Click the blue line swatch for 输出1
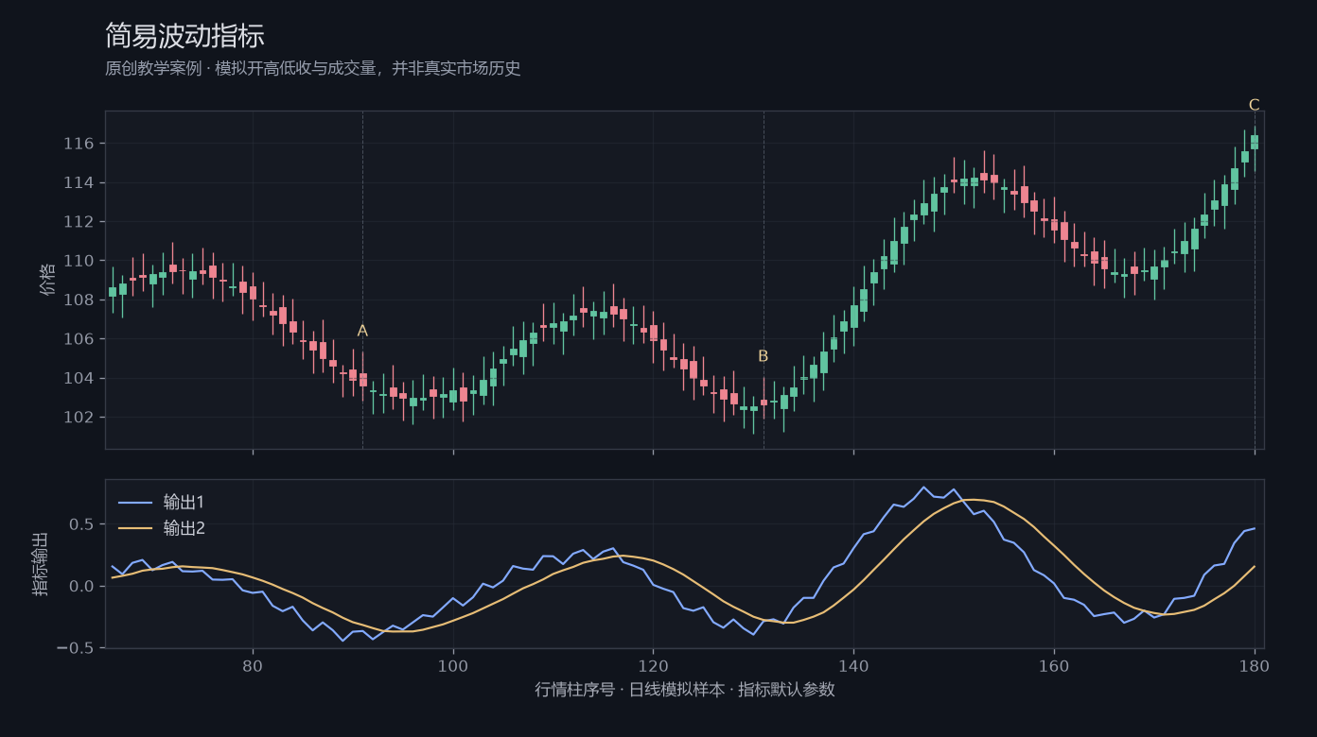 135,503
